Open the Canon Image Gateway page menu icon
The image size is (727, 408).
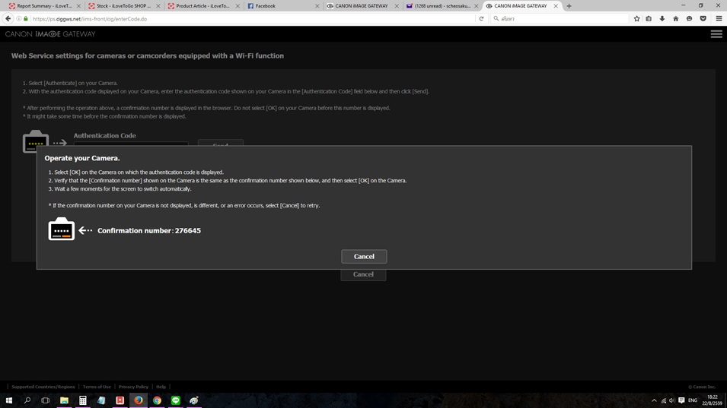click(716, 34)
